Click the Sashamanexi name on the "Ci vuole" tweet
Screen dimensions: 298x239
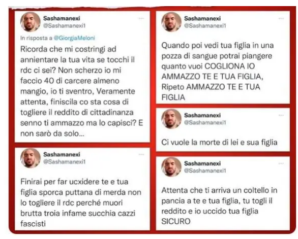coord(202,115)
